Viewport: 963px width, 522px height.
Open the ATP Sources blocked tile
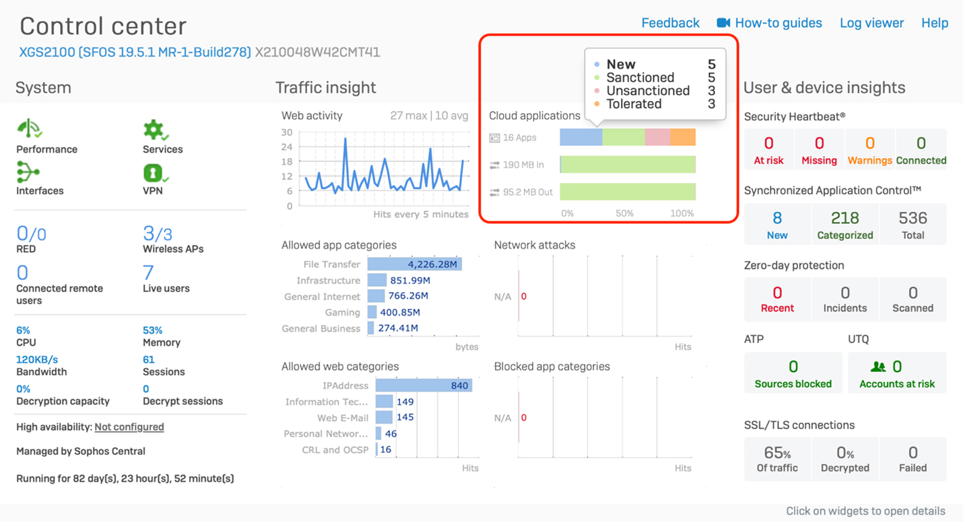click(793, 373)
